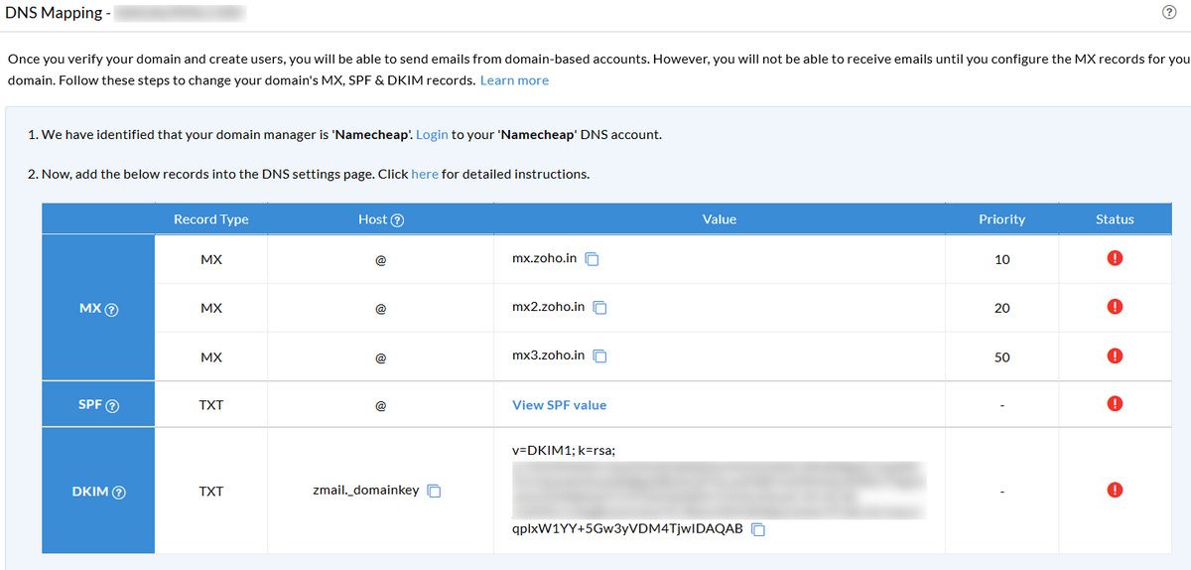Copy the mx3.zoho.in value
Image resolution: width=1191 pixels, height=570 pixels.
coord(600,356)
